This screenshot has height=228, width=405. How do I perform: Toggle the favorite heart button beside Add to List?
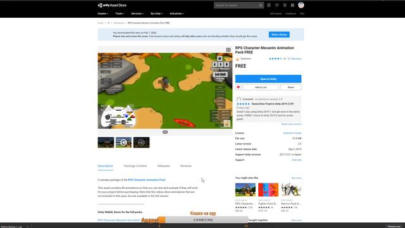(238, 87)
